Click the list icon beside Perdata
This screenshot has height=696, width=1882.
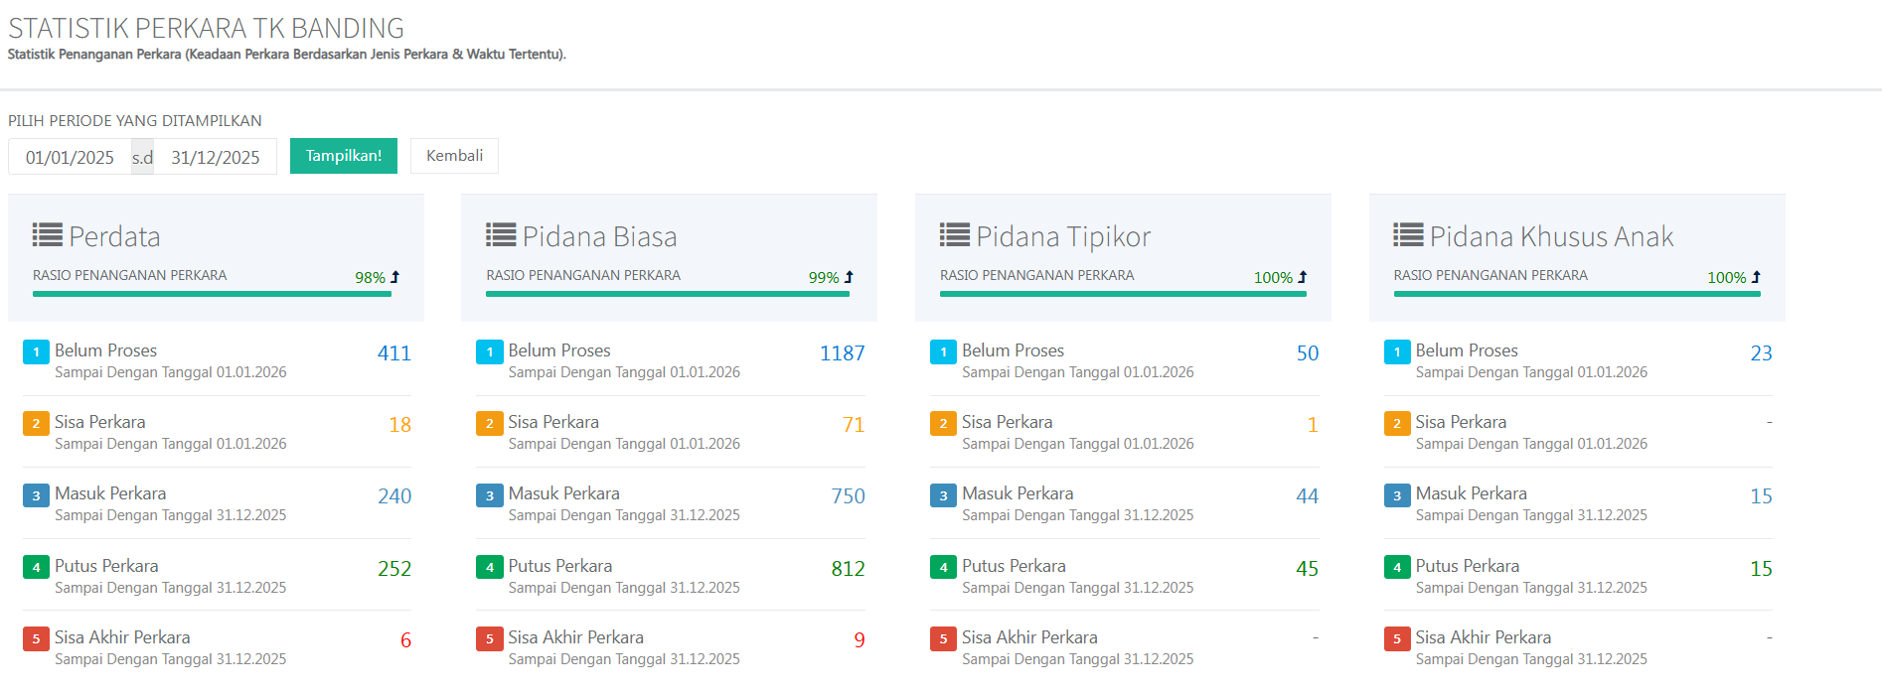[48, 235]
